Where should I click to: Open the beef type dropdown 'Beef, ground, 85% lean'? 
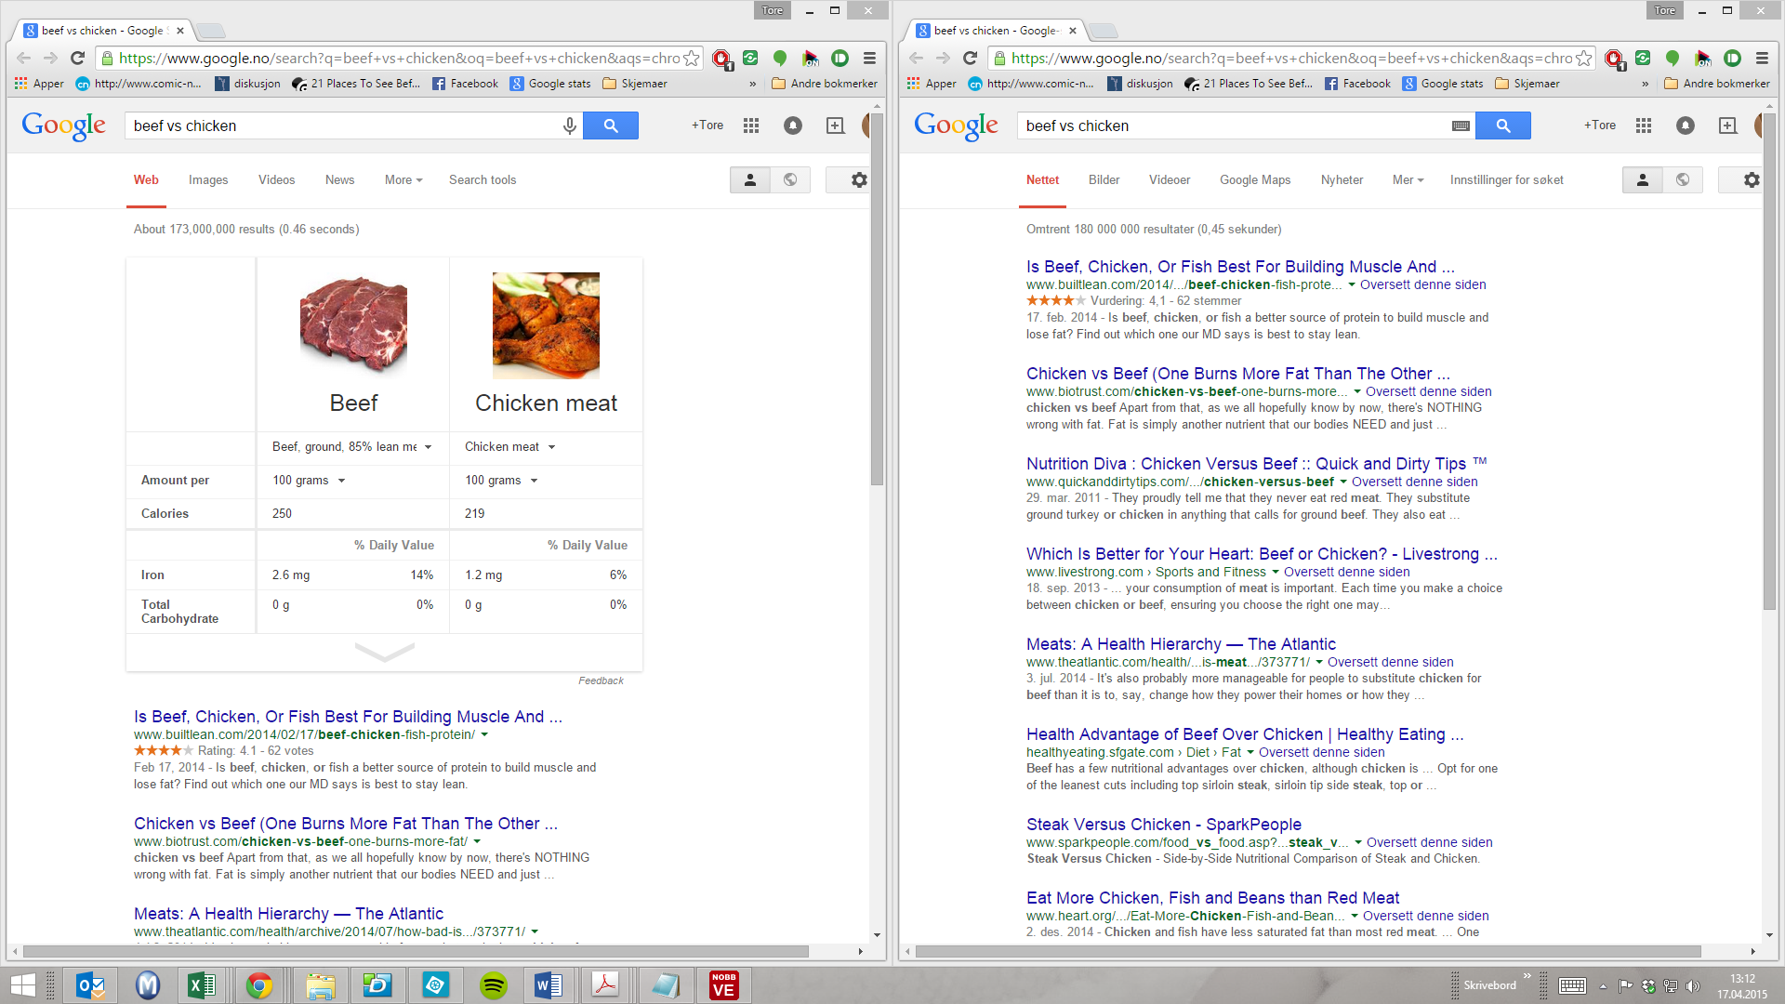352,447
